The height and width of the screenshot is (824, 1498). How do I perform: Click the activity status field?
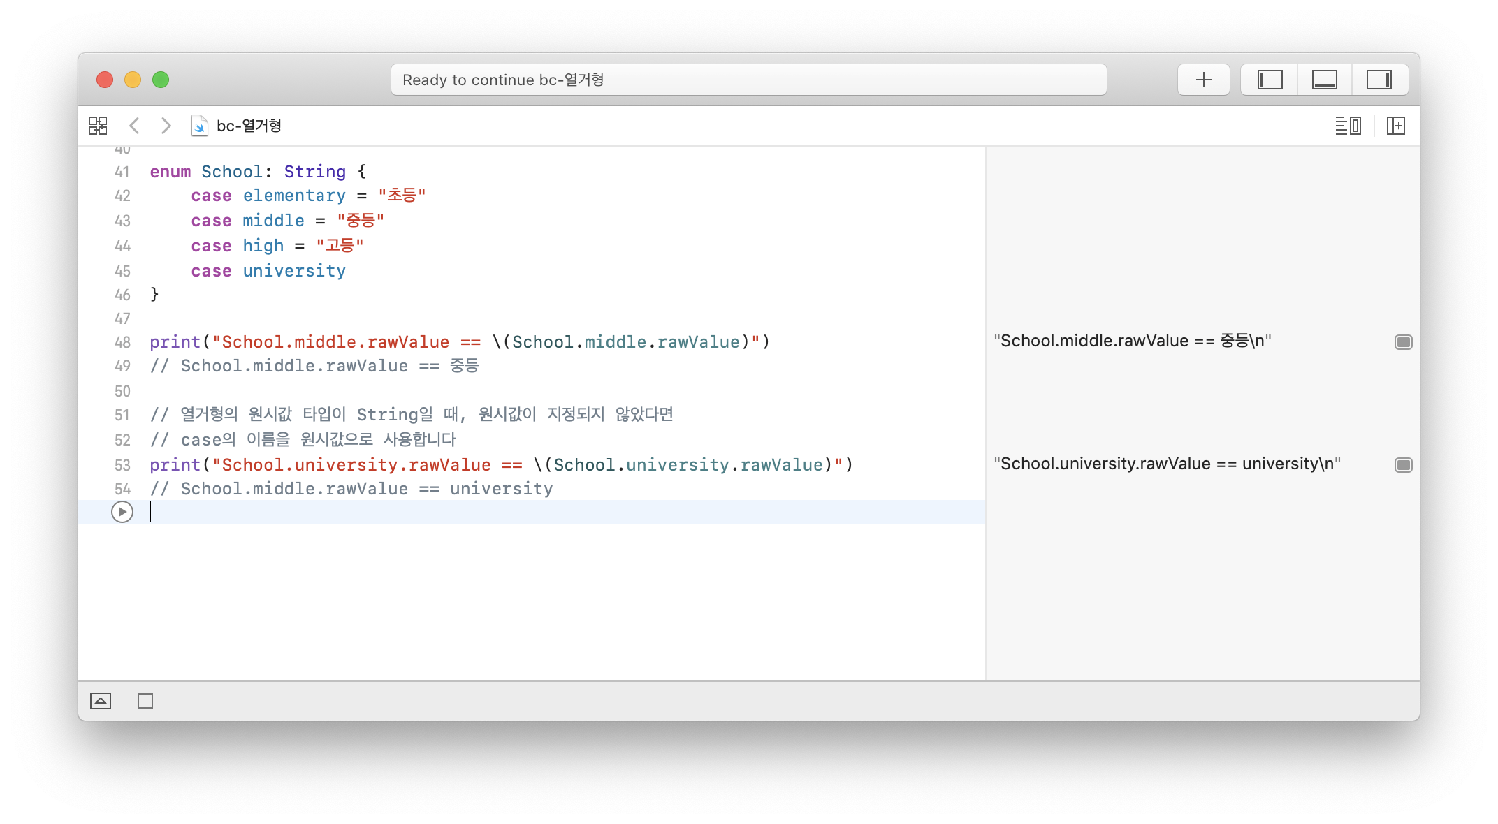[748, 80]
